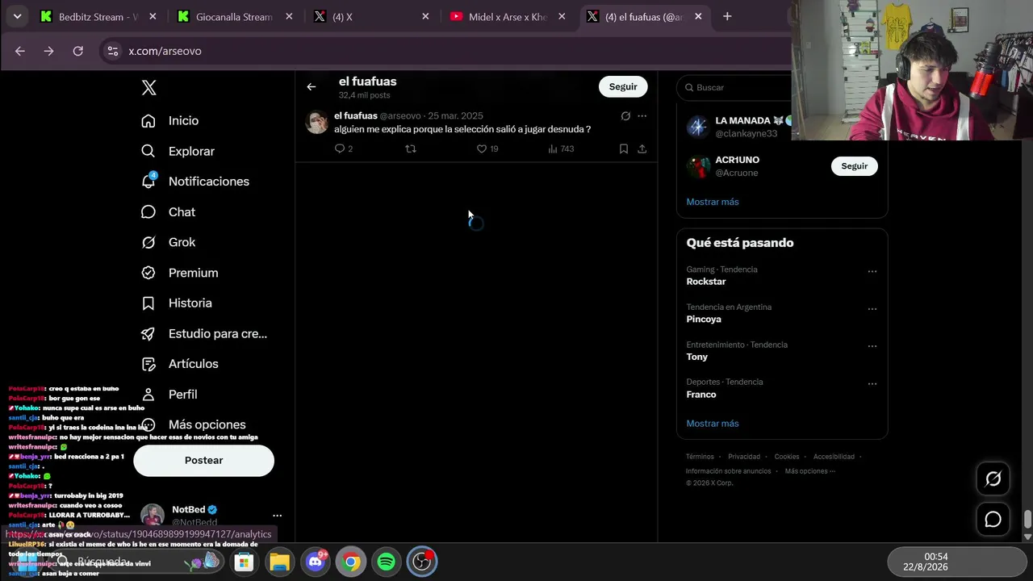The image size is (1033, 581).
Task: Open el fuafuas avatar on the post
Action: (317, 123)
